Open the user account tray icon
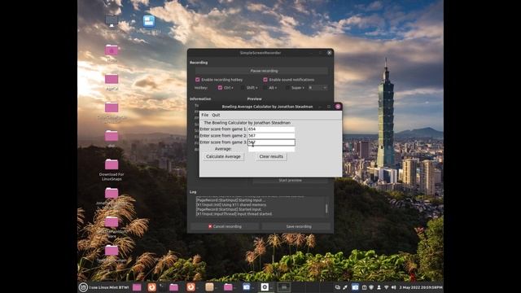This screenshot has width=521, height=293. point(379,287)
